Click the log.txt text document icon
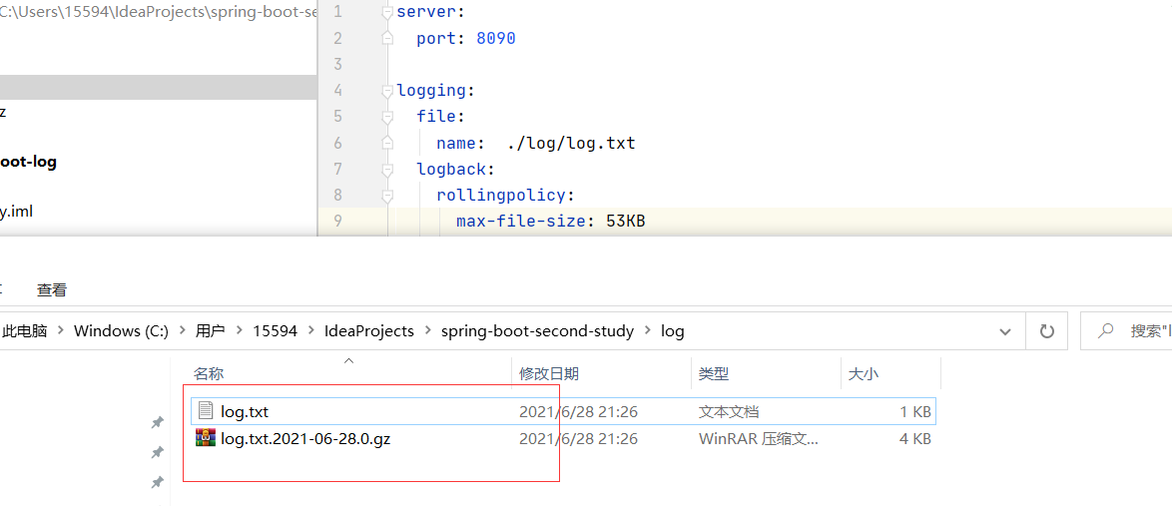This screenshot has height=506, width=1172. (206, 411)
